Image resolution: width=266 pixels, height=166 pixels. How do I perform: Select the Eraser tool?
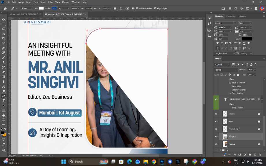click(x=3, y=72)
